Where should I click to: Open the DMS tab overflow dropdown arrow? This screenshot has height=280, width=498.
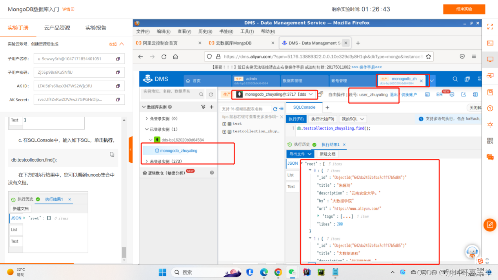[x=432, y=81]
